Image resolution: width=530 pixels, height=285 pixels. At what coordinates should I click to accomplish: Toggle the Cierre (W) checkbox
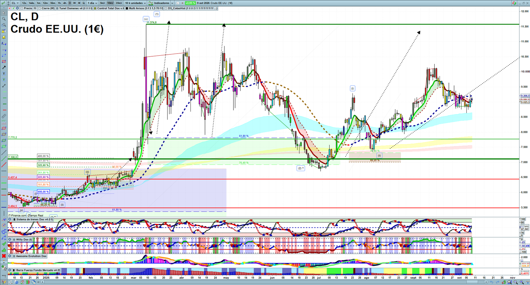pos(40,8)
